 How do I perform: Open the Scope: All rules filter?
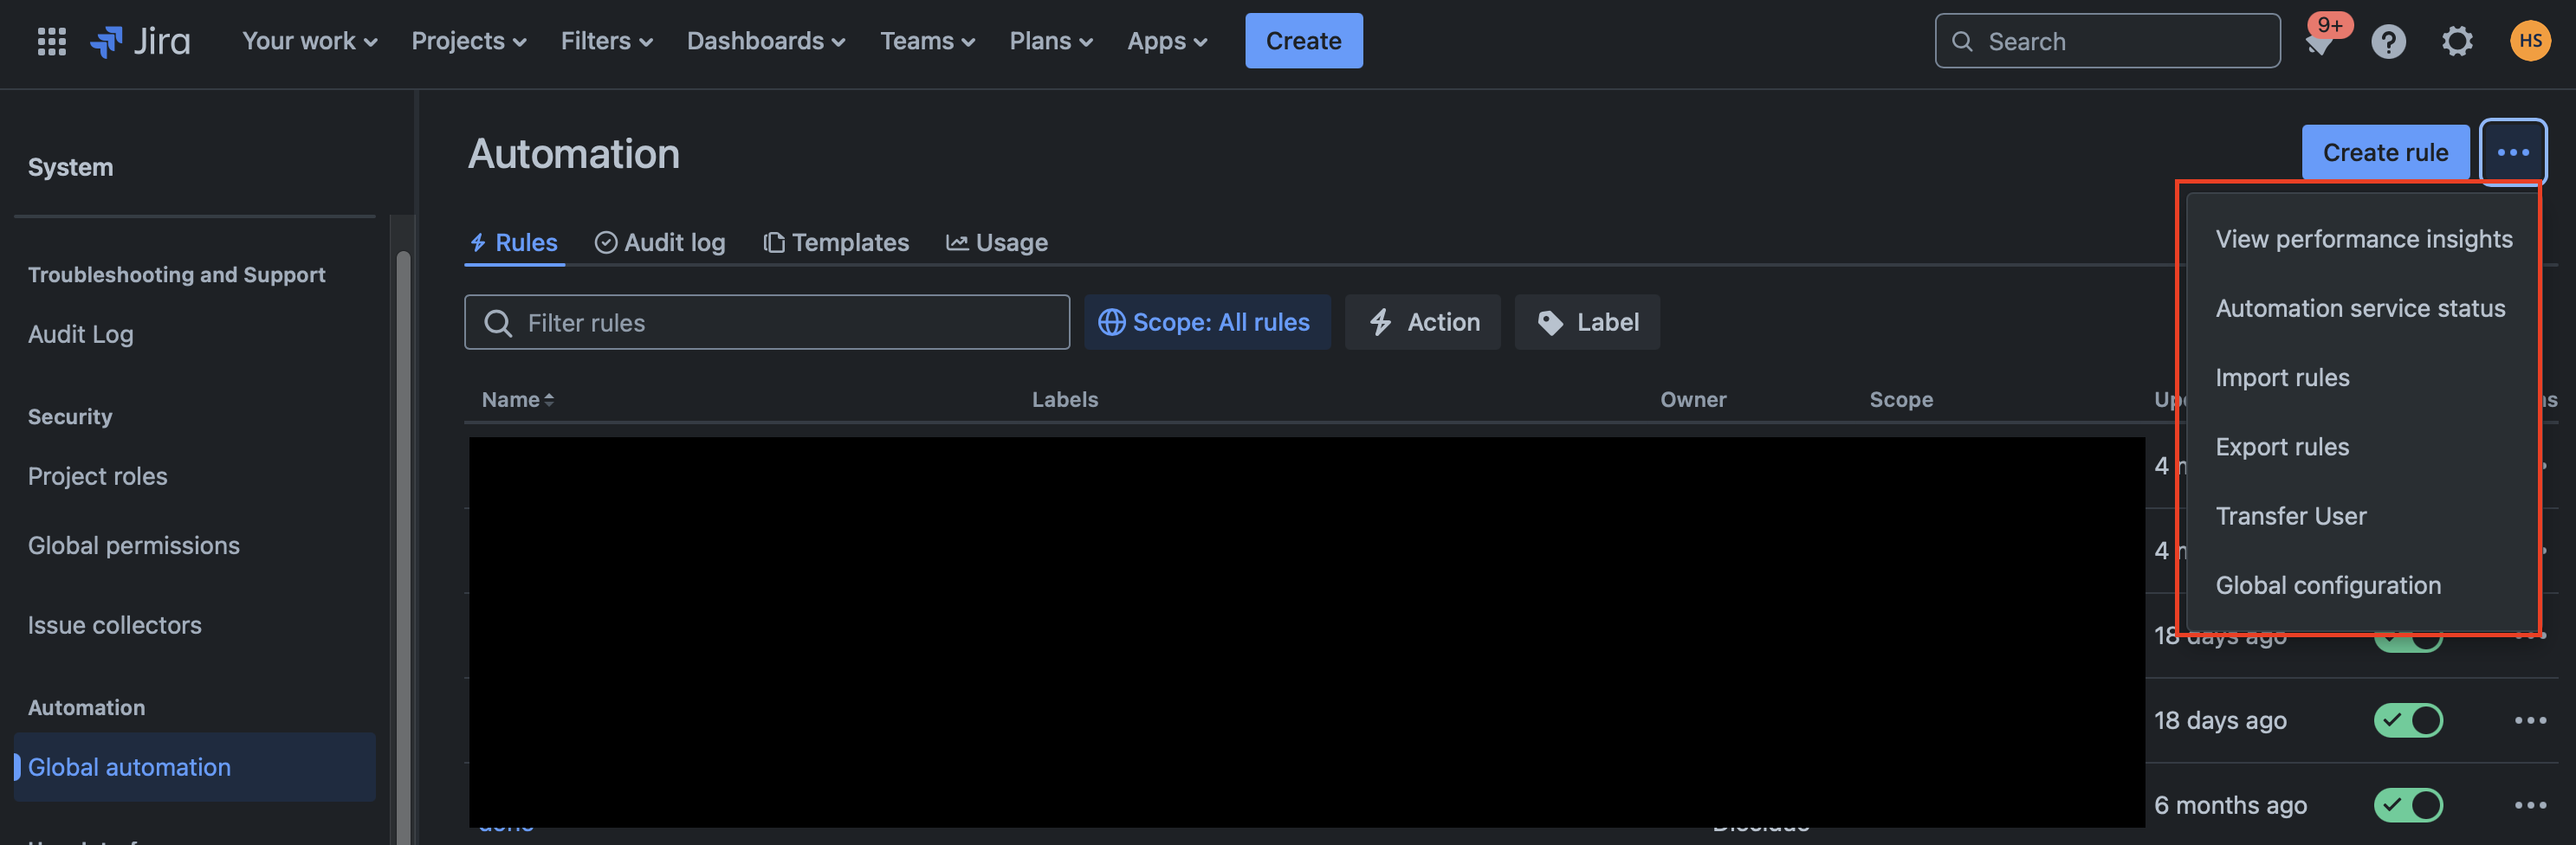1206,323
